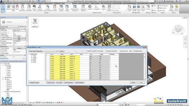Viewport: 189px width, 106px height.
Task: Click Transfer Project Standards
Action: point(48,8)
